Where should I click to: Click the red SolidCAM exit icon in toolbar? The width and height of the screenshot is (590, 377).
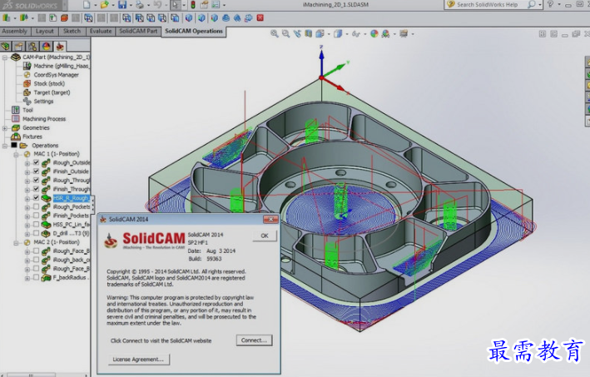(260, 17)
